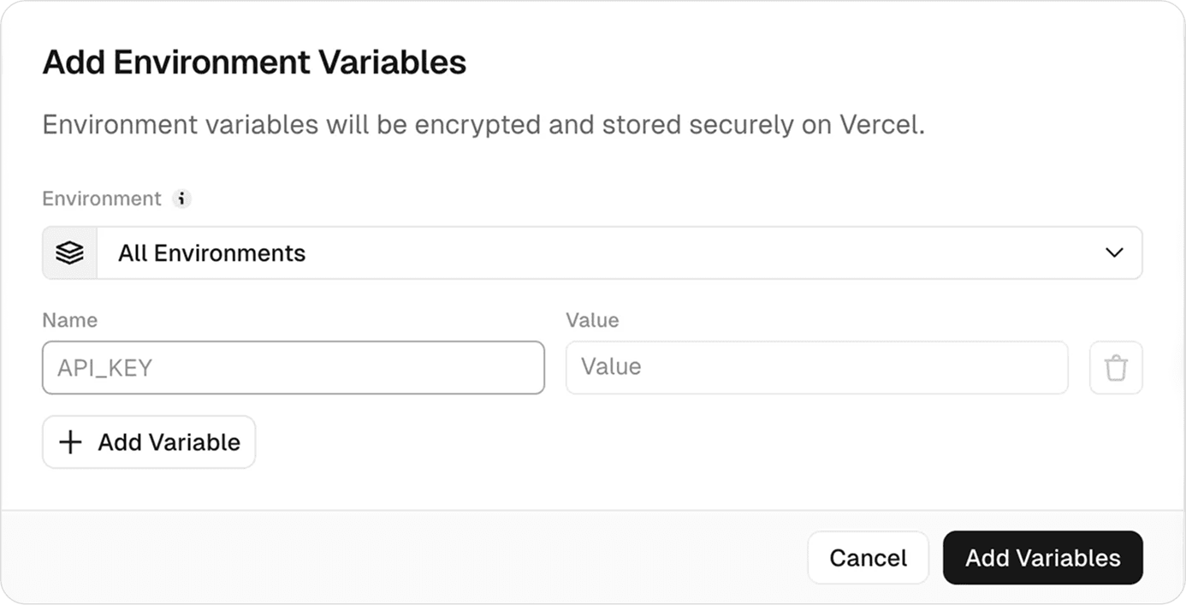Click Cancel to dismiss the dialog
The image size is (1186, 605).
click(x=868, y=557)
